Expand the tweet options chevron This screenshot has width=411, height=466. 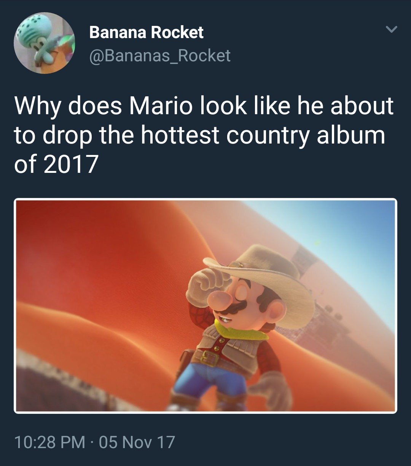tap(392, 29)
